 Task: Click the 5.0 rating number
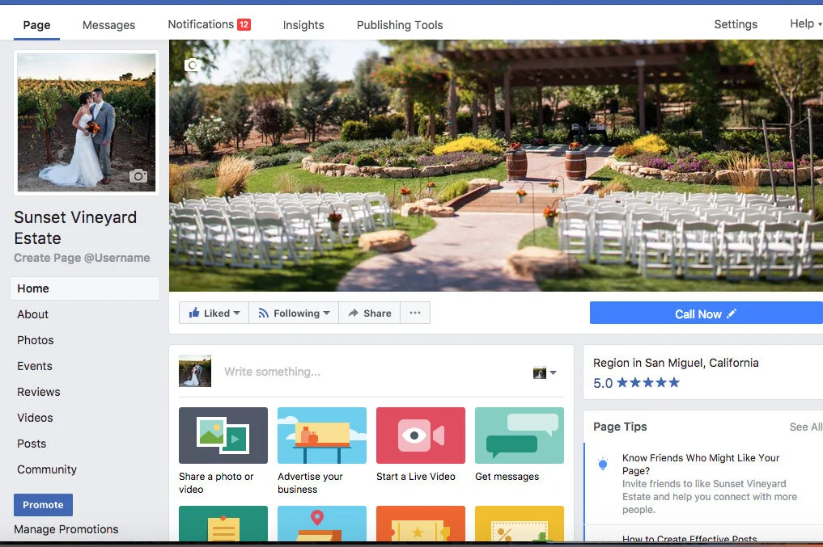coord(603,383)
